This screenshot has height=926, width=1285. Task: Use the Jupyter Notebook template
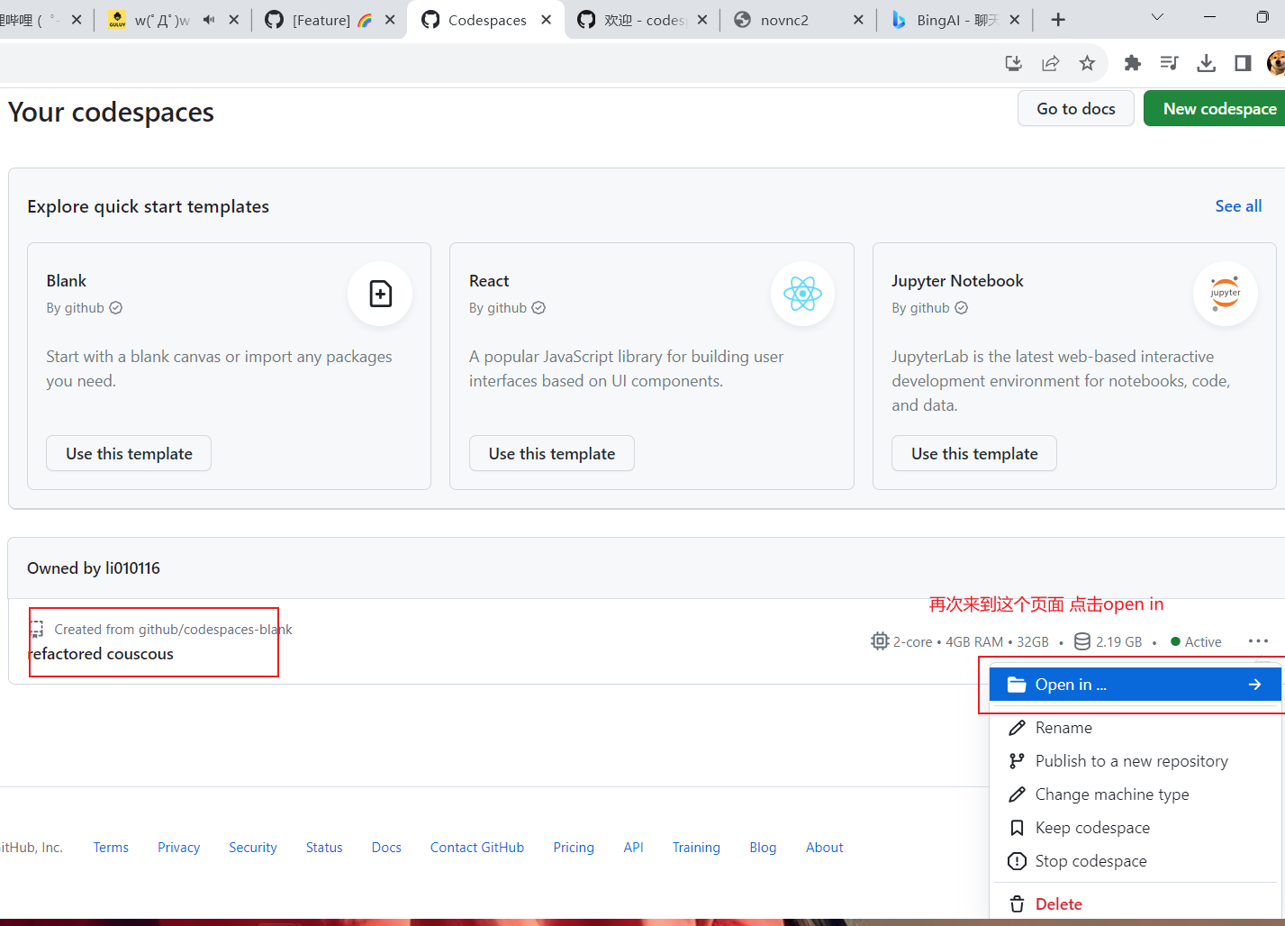(974, 453)
